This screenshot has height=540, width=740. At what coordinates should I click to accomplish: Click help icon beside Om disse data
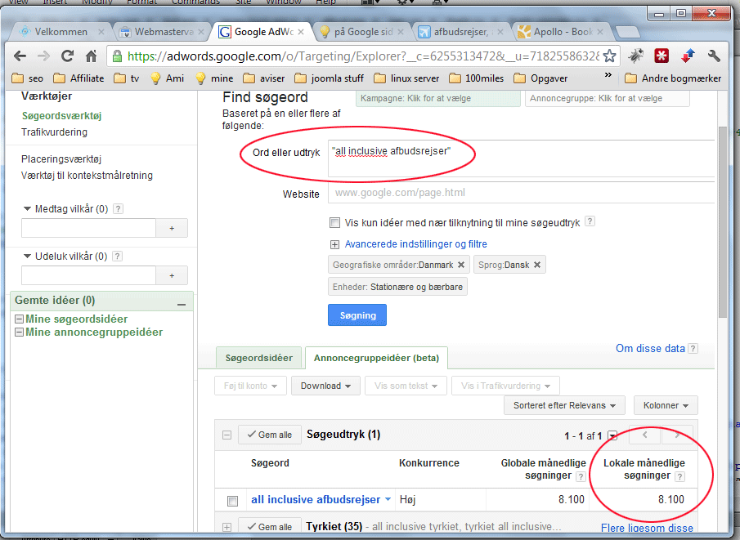click(693, 349)
